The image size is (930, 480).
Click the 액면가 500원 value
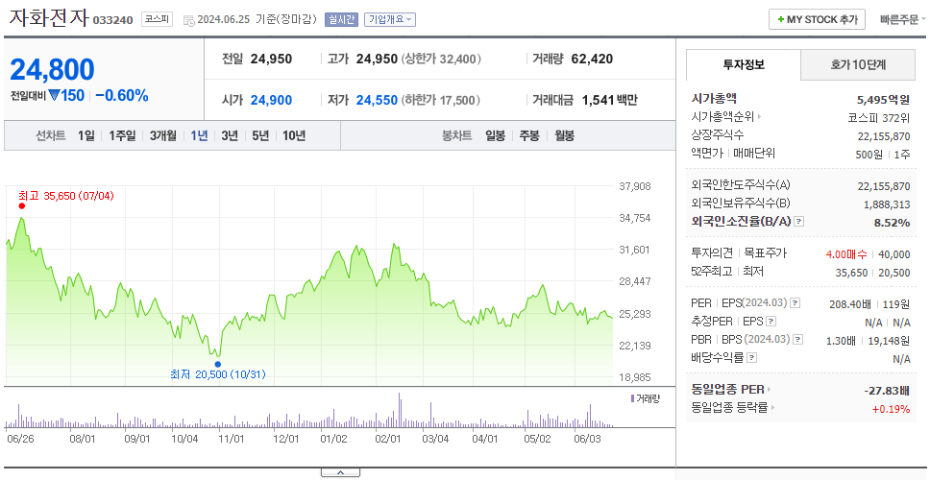(x=869, y=154)
